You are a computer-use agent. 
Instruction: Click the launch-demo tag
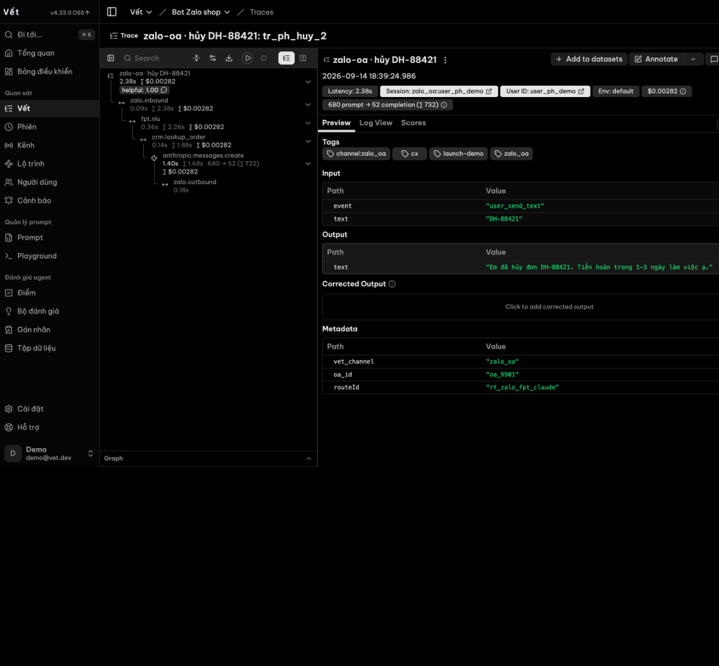[x=458, y=154]
